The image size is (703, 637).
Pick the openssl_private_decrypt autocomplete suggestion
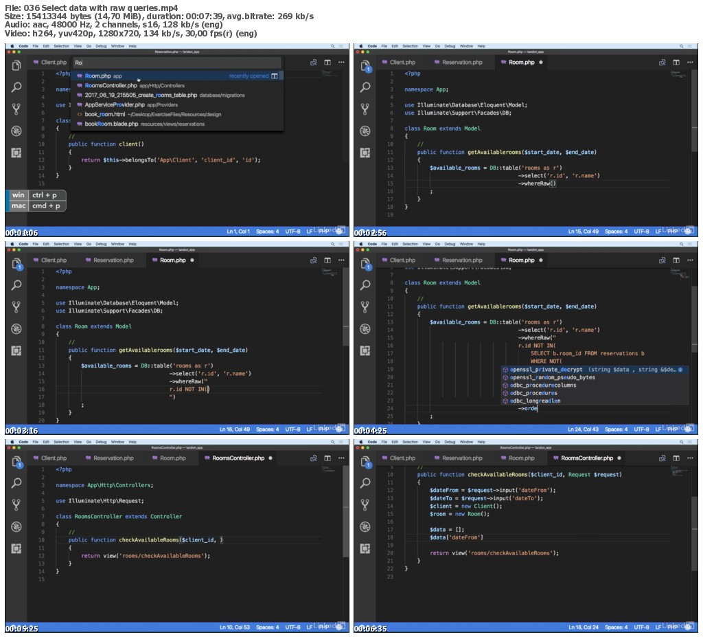tap(595, 370)
